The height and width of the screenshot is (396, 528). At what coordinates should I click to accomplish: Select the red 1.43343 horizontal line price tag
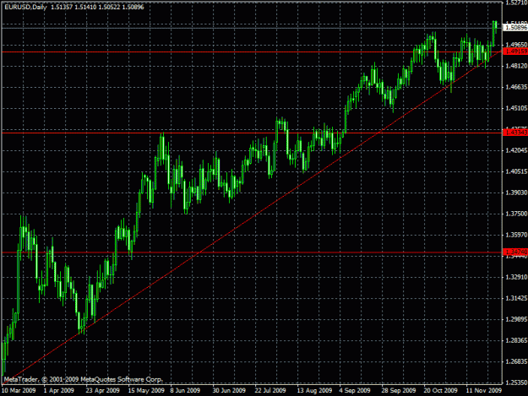(515, 133)
